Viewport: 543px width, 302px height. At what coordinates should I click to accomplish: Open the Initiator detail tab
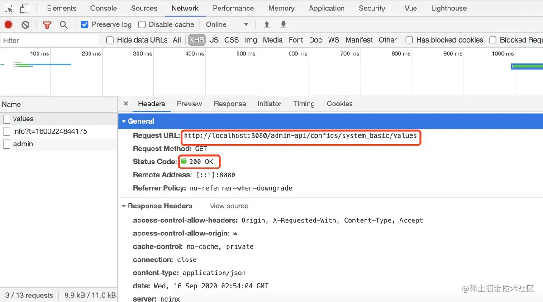coord(270,104)
